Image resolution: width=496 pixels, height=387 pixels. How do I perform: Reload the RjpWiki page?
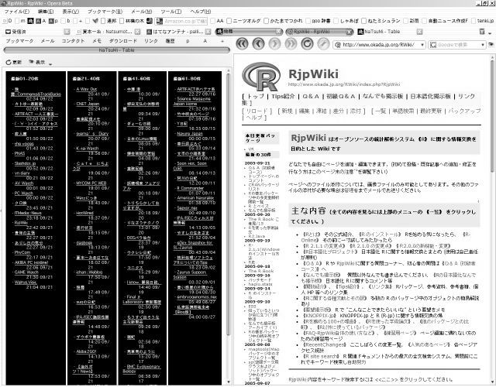click(307, 44)
